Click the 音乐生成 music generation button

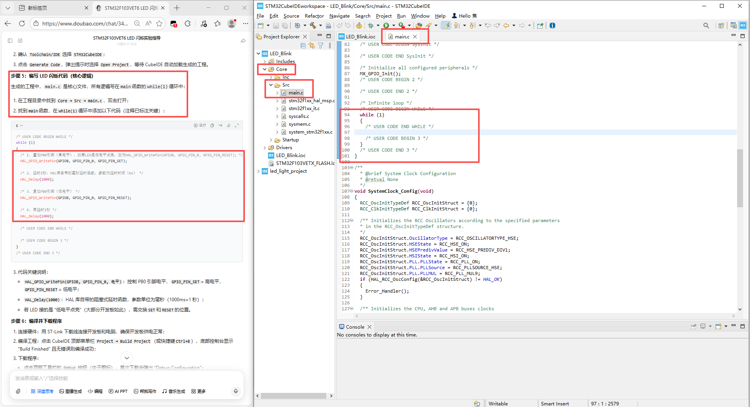pos(174,391)
